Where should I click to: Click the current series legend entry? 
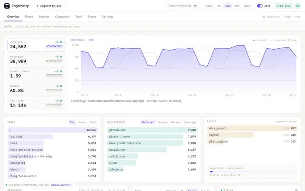tap(260, 40)
